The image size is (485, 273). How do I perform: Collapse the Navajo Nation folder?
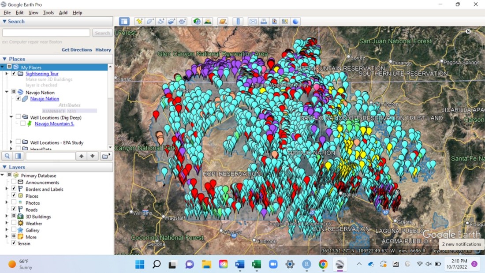coord(7,92)
